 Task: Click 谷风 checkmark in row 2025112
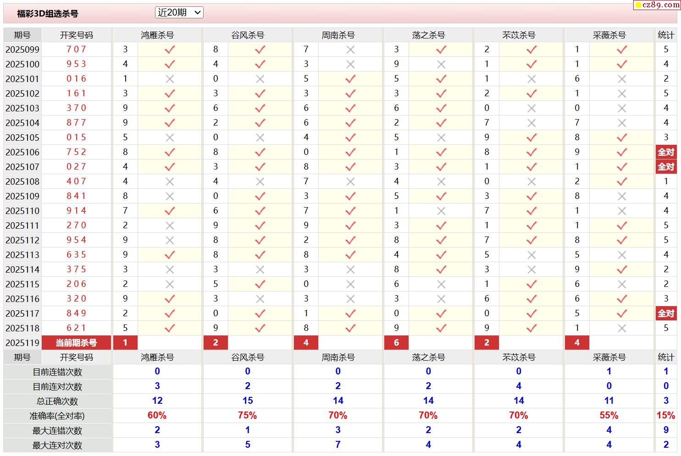tap(260, 240)
